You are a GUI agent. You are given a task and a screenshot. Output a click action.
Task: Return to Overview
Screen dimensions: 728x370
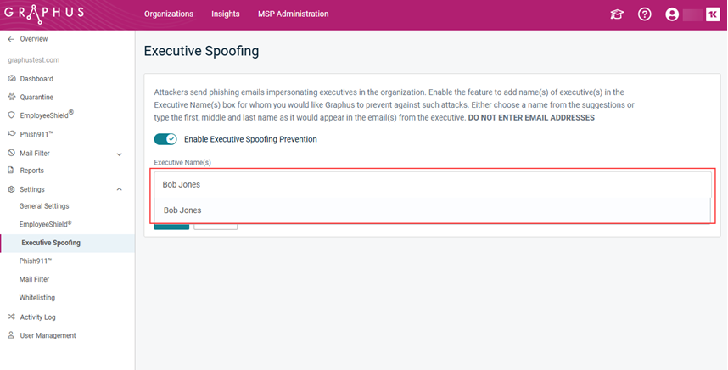pyautogui.click(x=34, y=39)
